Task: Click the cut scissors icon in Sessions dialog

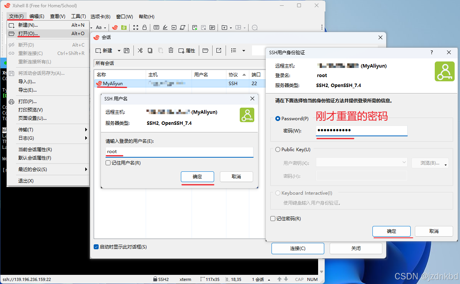Action: point(140,50)
